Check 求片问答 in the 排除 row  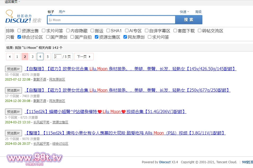[44, 31]
